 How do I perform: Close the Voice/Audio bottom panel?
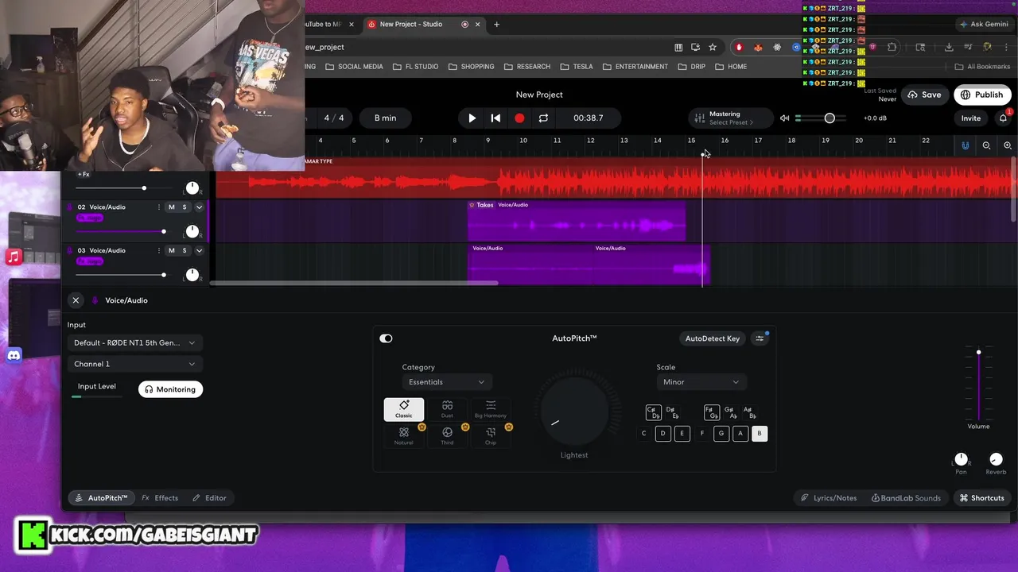(x=76, y=300)
